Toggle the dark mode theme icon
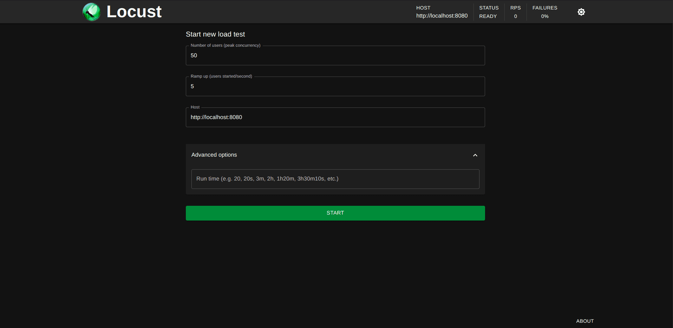673x328 pixels. tap(581, 12)
